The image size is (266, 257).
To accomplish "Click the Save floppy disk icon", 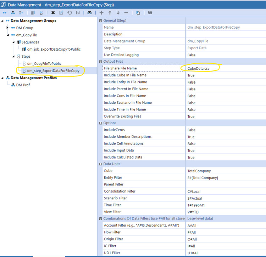I will point(78,13).
